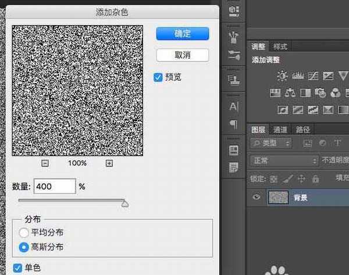Screen dimensions: 349x275
Task: Add a Curves adjustment
Action: coord(313,76)
